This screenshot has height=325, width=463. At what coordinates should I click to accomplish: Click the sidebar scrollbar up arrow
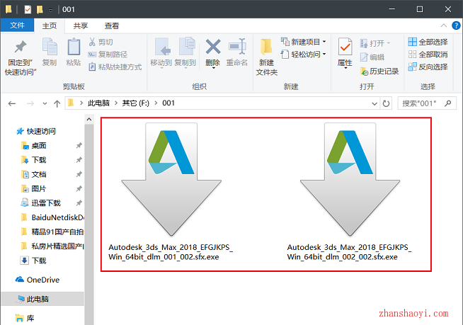[89, 120]
